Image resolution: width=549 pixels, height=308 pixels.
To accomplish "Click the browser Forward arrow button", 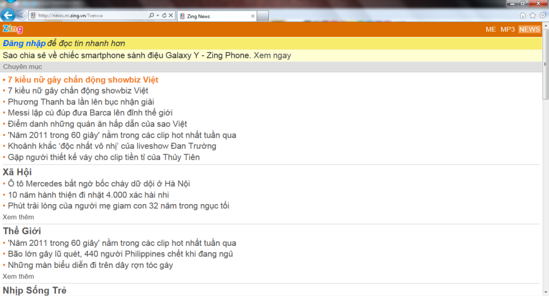I will point(21,15).
